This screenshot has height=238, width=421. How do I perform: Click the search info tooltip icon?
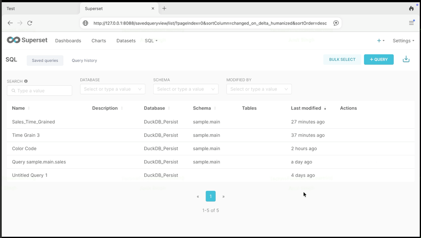[26, 81]
